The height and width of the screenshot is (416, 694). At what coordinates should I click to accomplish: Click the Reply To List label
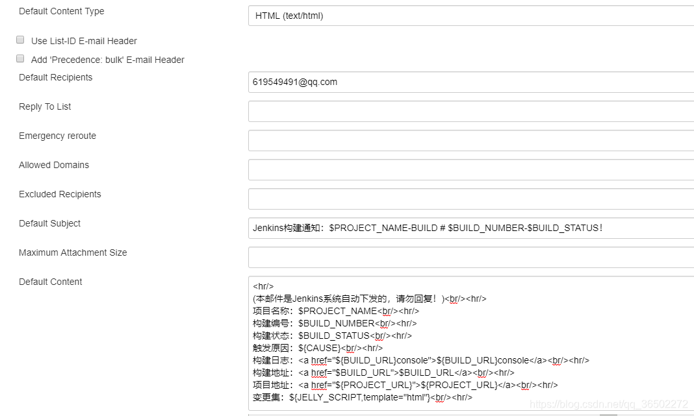pos(45,106)
